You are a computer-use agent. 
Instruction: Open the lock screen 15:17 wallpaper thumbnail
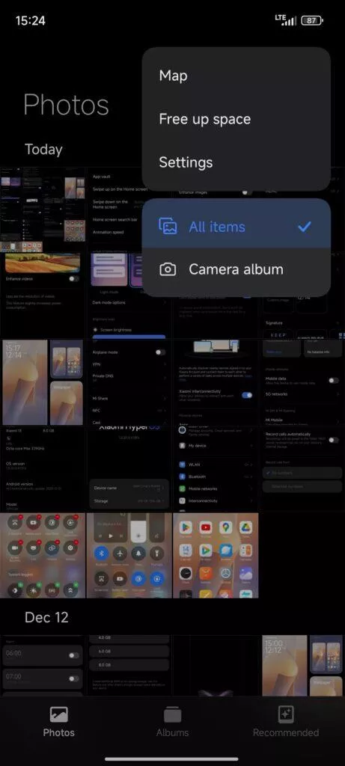25,382
